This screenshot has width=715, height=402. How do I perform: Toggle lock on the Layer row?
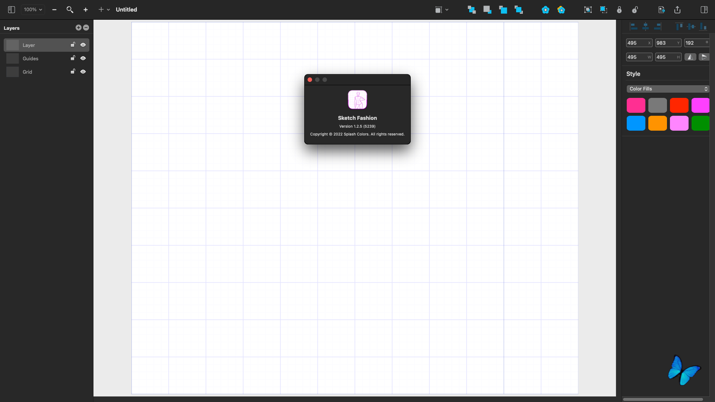tap(73, 45)
